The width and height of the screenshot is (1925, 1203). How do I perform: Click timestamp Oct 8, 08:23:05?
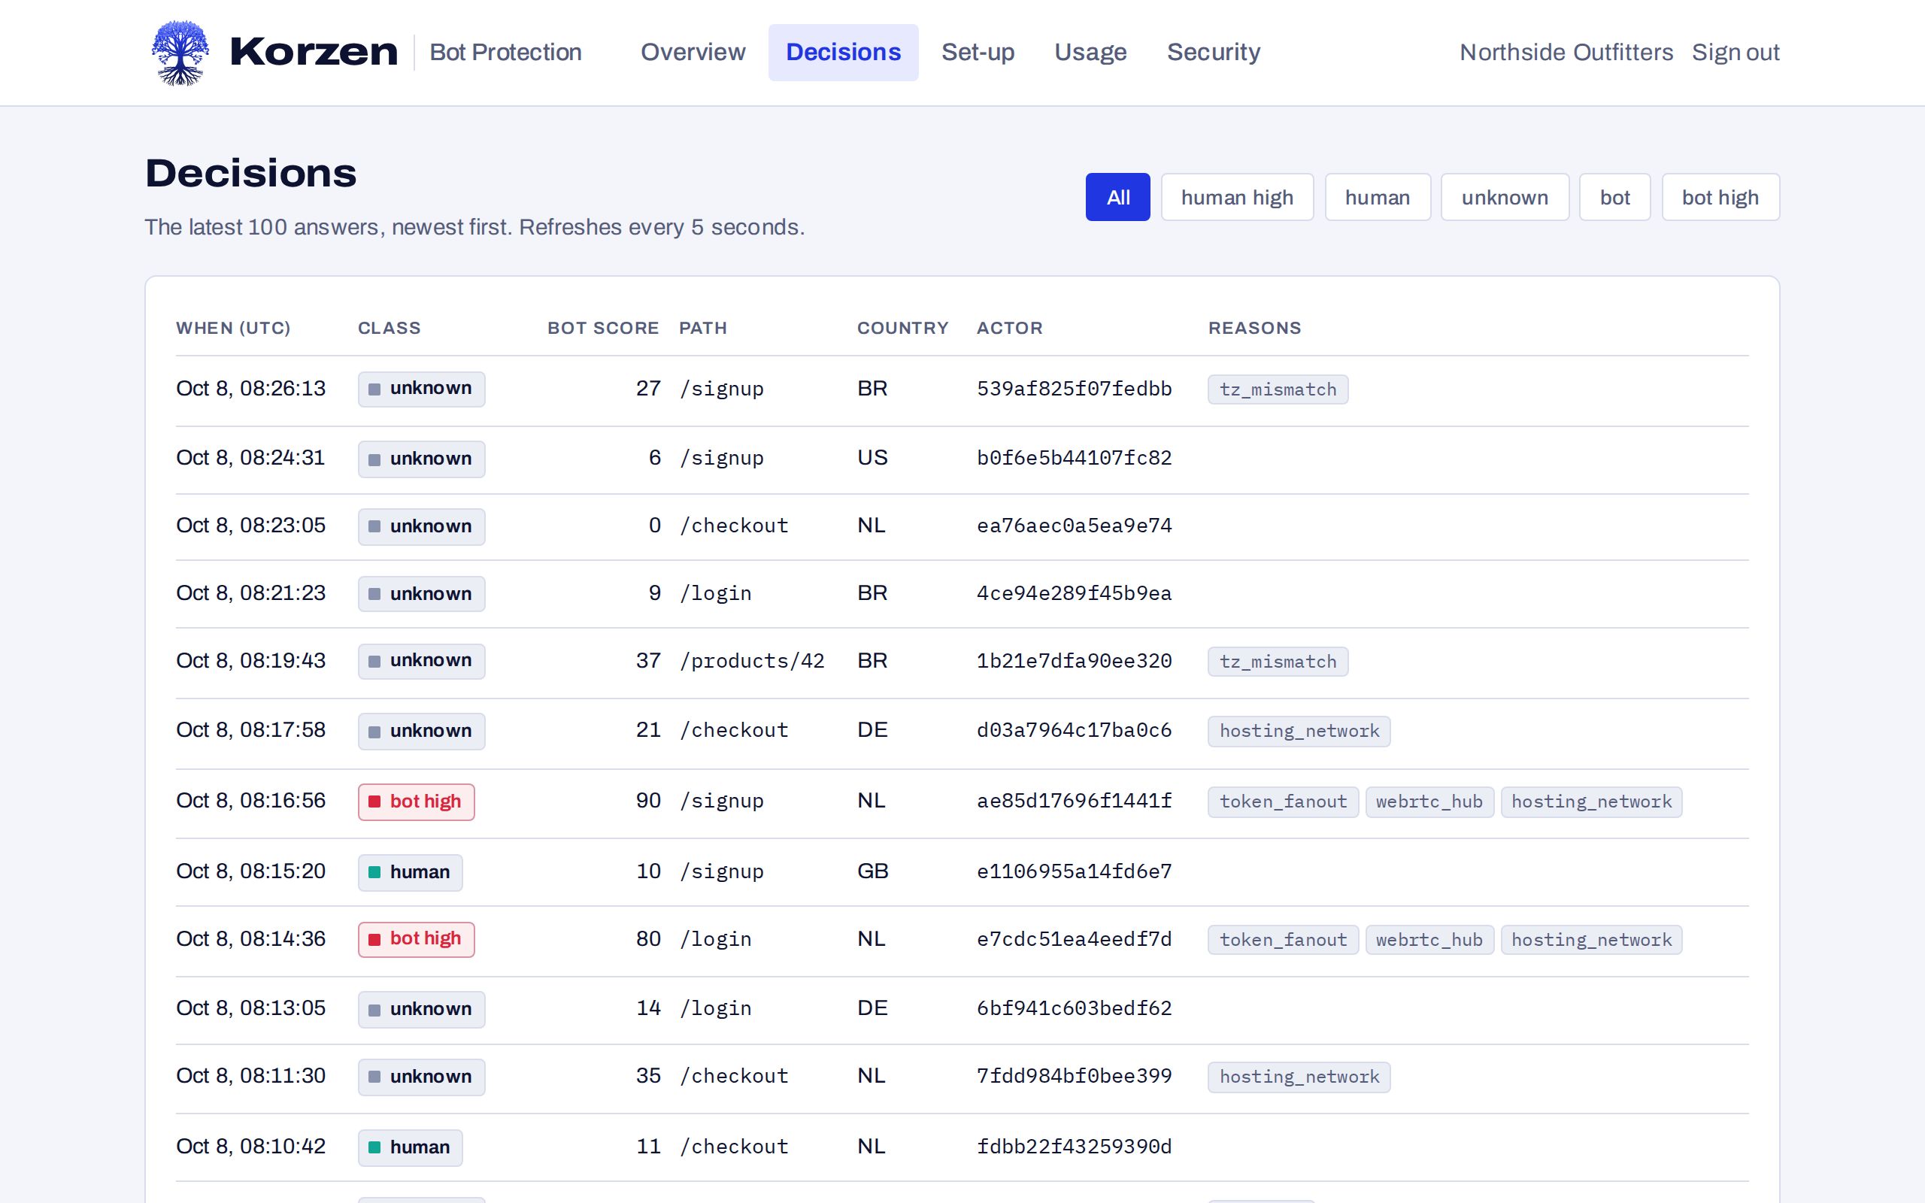point(250,526)
